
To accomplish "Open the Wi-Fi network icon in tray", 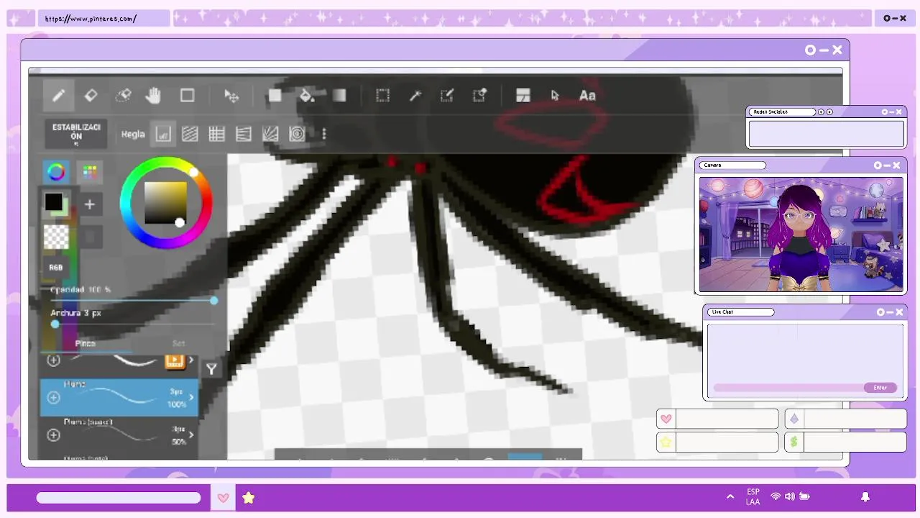I will [x=776, y=496].
